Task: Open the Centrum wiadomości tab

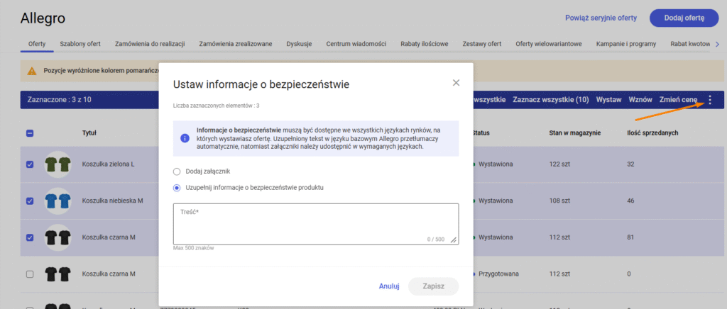Action: pyautogui.click(x=356, y=44)
